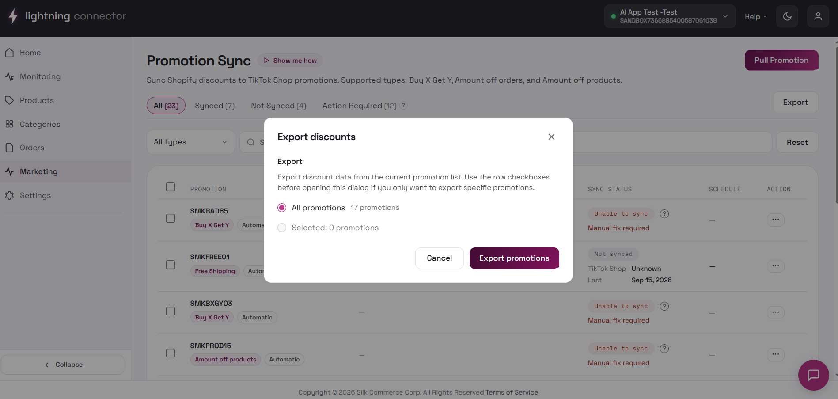Screen dimensions: 838x399
Task: Expand the All types dropdown
Action: coord(191,142)
